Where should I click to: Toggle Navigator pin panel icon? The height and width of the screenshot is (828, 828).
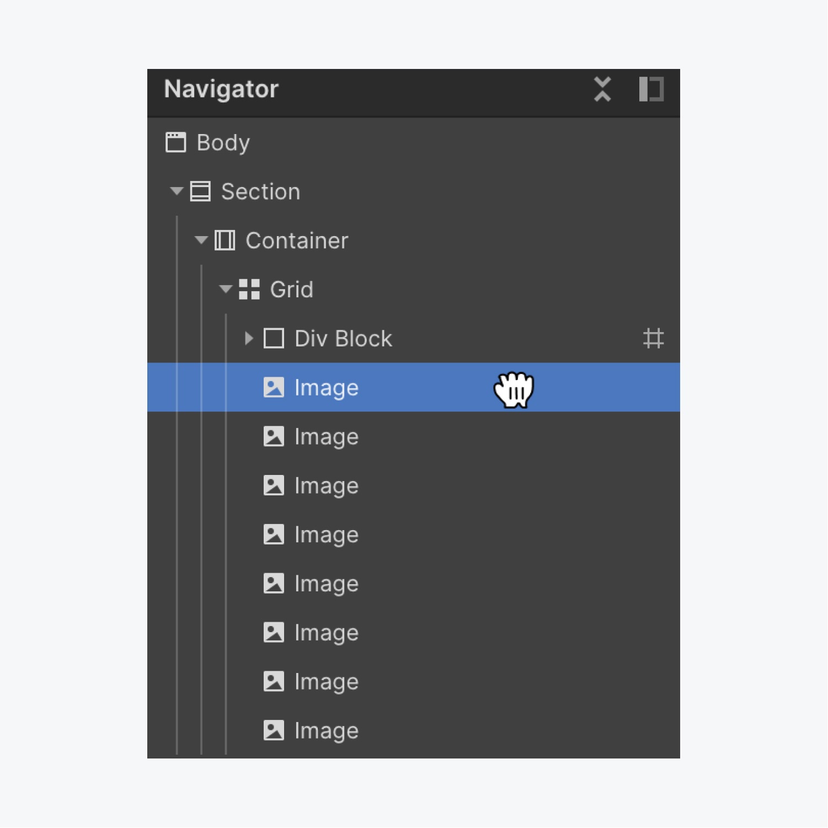(651, 89)
